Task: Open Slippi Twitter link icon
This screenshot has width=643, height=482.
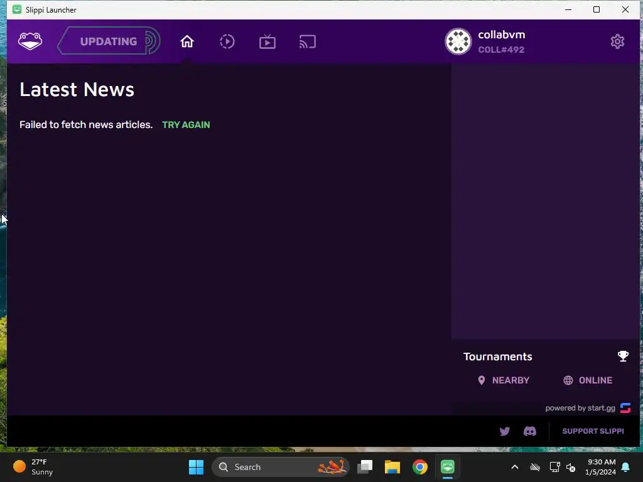Action: pos(504,431)
